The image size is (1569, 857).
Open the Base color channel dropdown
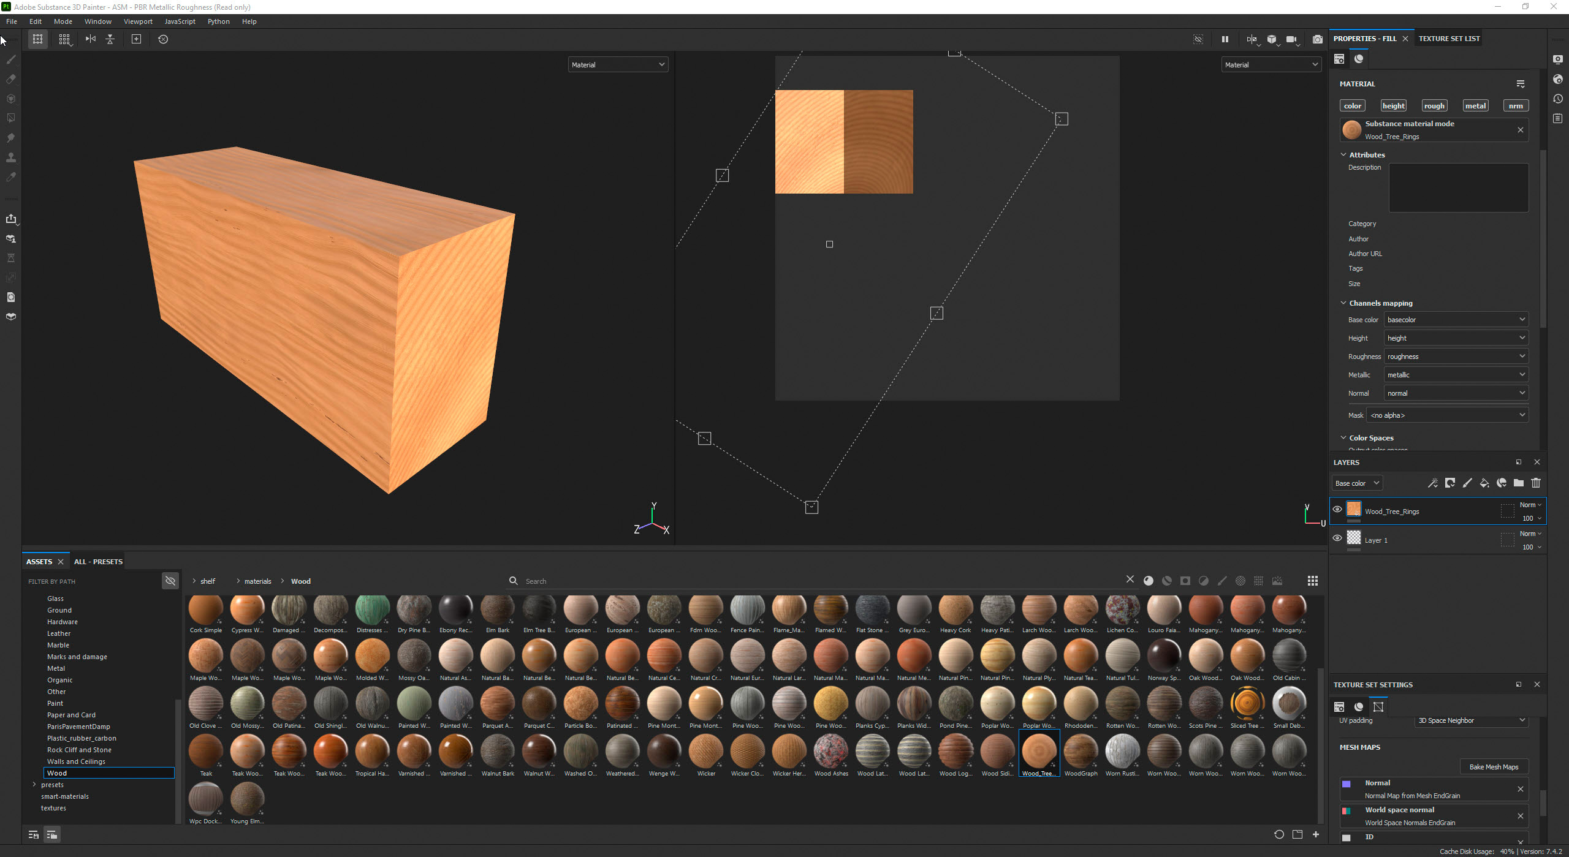tap(1456, 319)
